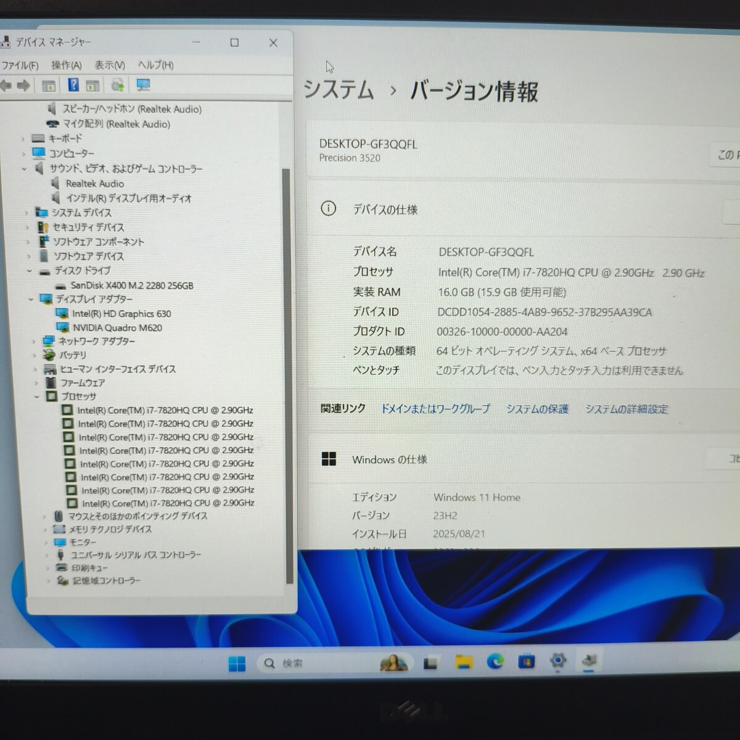Click the ユニバーサル シリアル バス コントローラー icon
Viewport: 740px width, 740px height.
pyautogui.click(x=60, y=555)
